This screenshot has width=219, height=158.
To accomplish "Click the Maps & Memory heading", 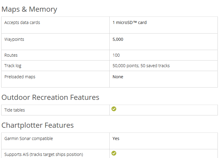I will point(29,9).
